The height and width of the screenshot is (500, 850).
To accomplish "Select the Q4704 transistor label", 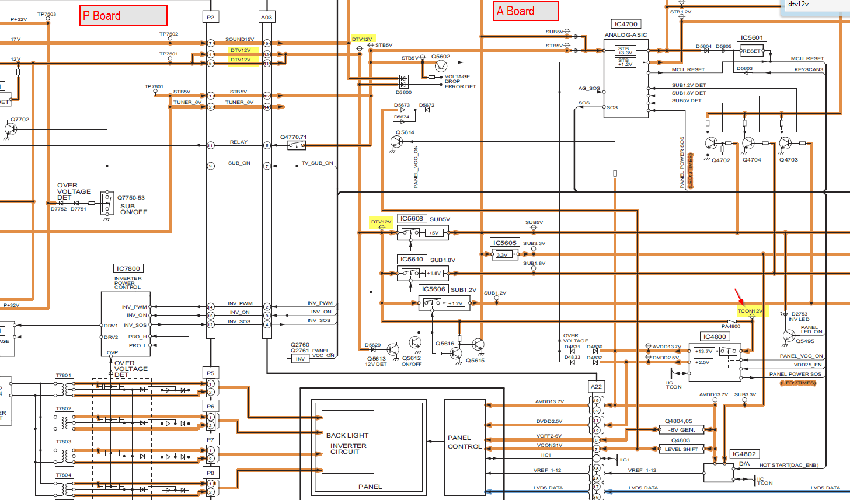I will 751,160.
